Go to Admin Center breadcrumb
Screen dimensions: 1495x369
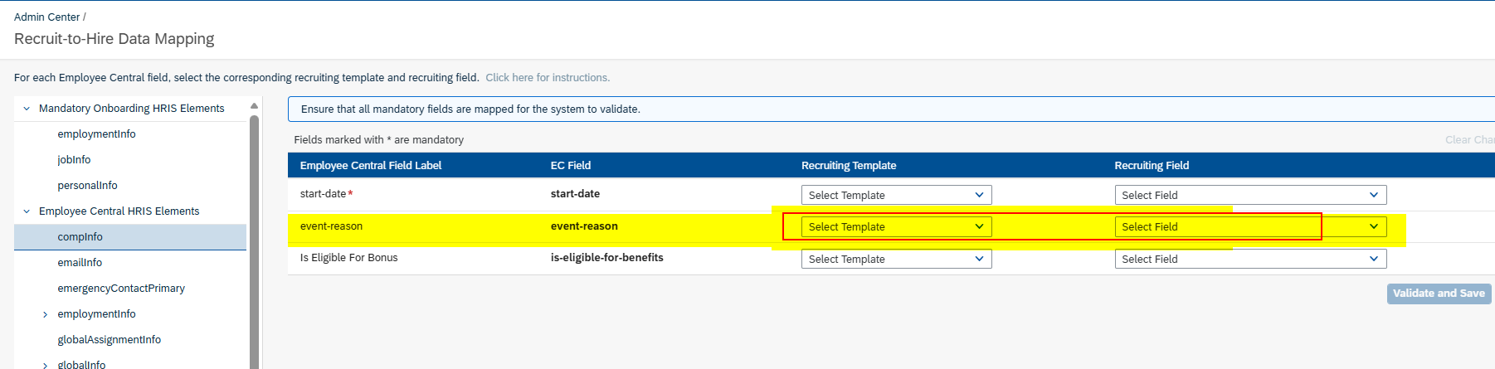46,17
